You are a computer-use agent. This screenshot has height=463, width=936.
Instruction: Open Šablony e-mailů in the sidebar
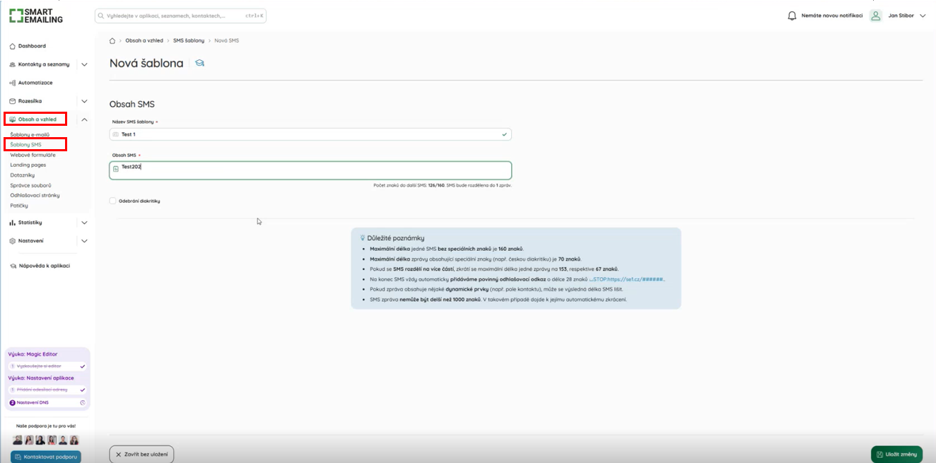coord(30,134)
